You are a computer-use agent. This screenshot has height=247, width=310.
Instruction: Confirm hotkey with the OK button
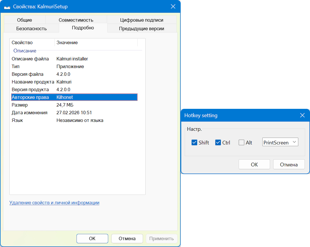click(254, 164)
